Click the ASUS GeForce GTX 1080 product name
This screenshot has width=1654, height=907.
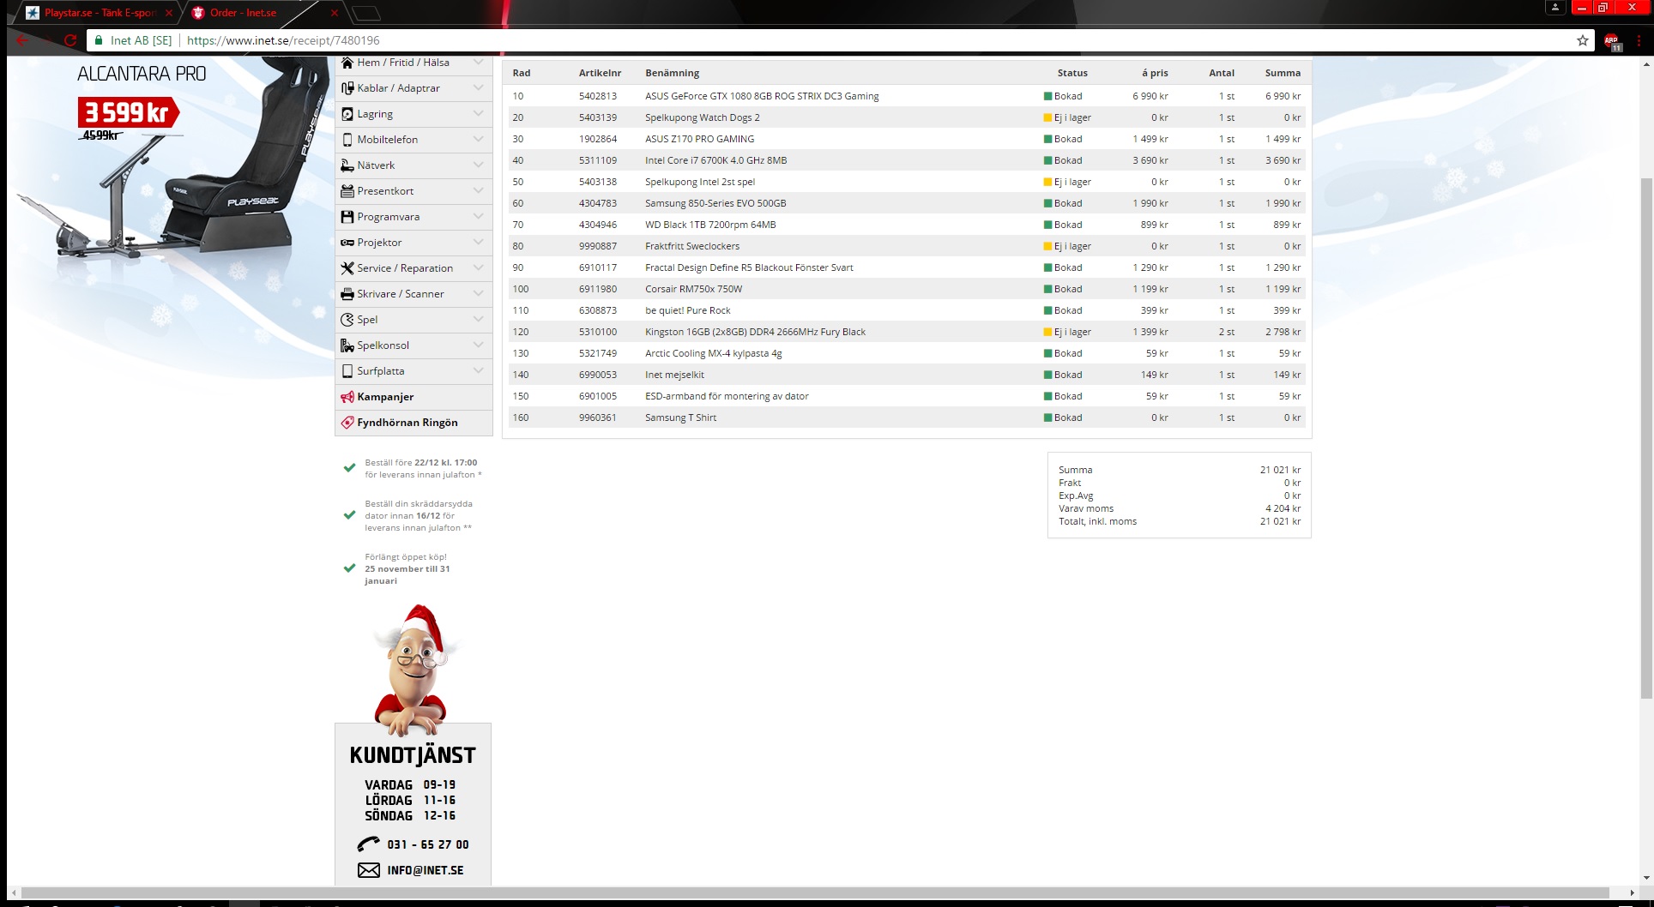coord(762,96)
